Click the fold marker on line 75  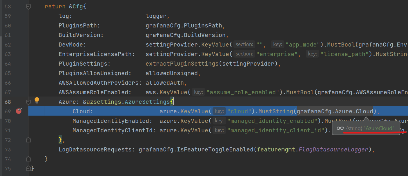(28, 168)
